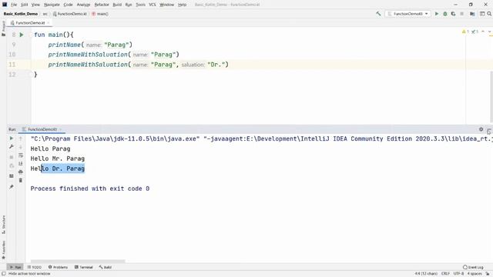Place cursor on line 9 printName call
The height and width of the screenshot is (277, 493).
(90, 45)
